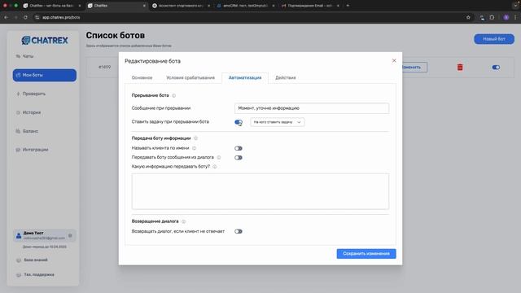Click the info icon beside Возвращение диалога
The height and width of the screenshot is (293, 521).
tap(183, 221)
